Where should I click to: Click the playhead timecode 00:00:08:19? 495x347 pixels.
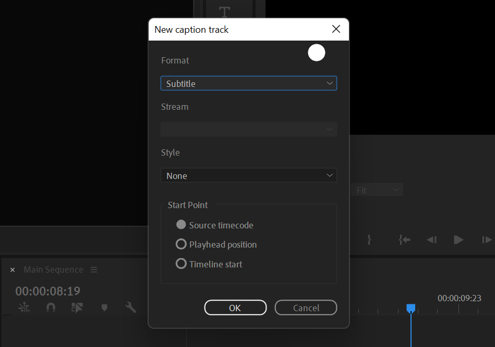[48, 291]
